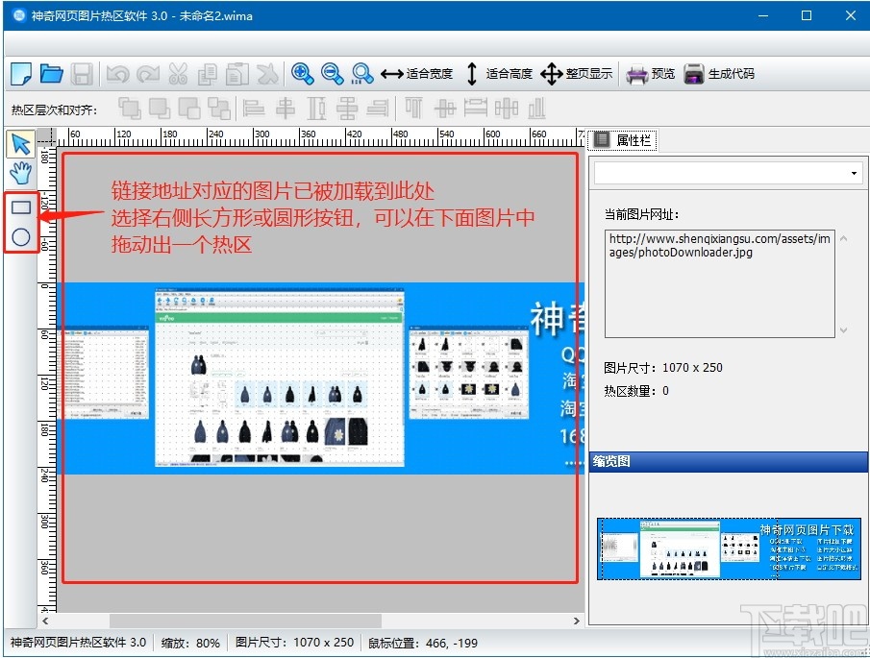Expand the image URL text area downward arrow
The width and height of the screenshot is (870, 658).
pos(843,329)
